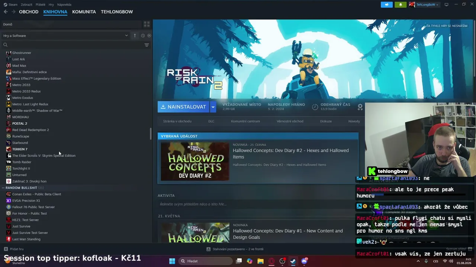Screen dimensions: 476x267
Task: Open the Nápověda menu
Action: pyautogui.click(x=64, y=4)
